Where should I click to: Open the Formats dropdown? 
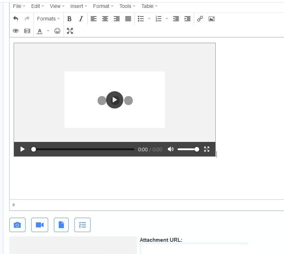[x=48, y=19]
